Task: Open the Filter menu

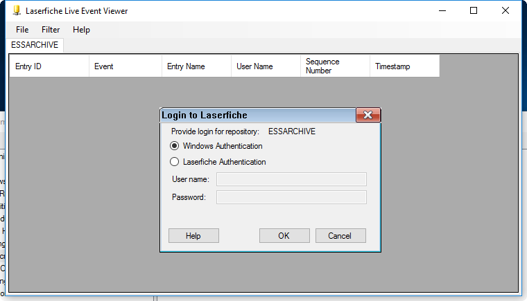Action: (51, 30)
